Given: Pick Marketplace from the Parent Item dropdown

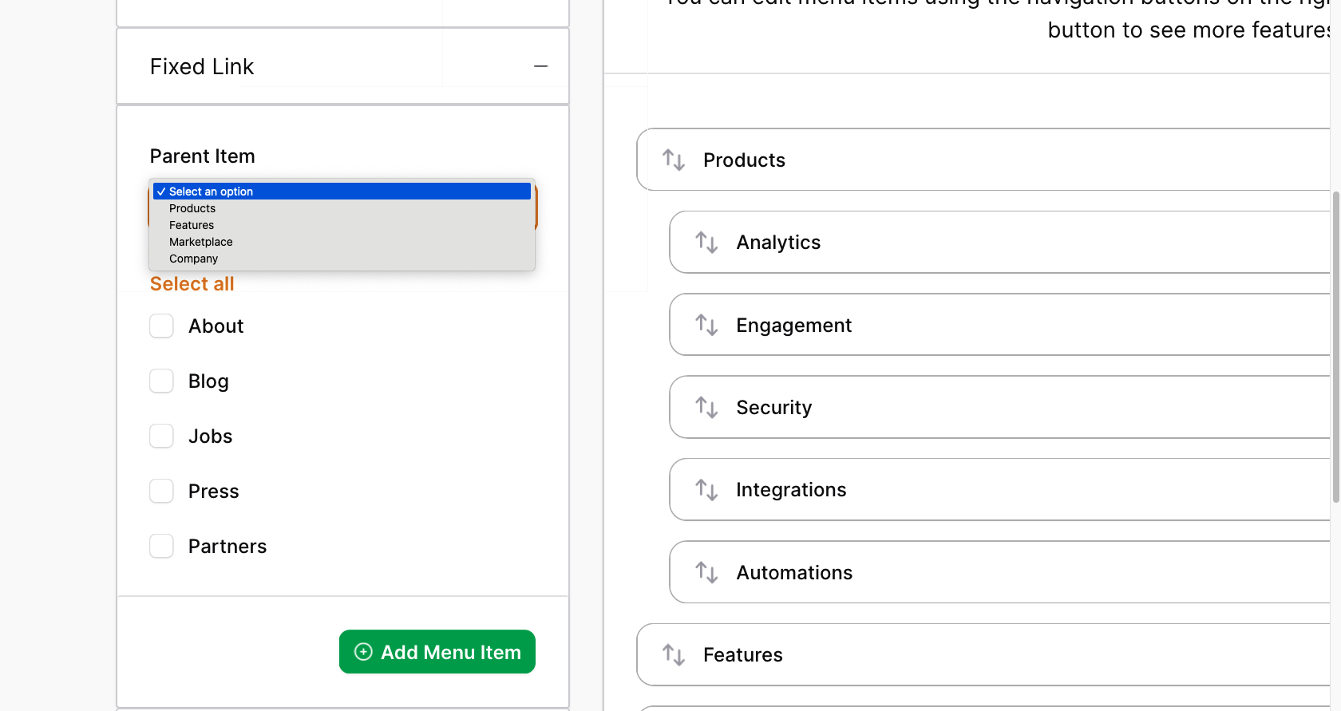Looking at the screenshot, I should [x=342, y=242].
